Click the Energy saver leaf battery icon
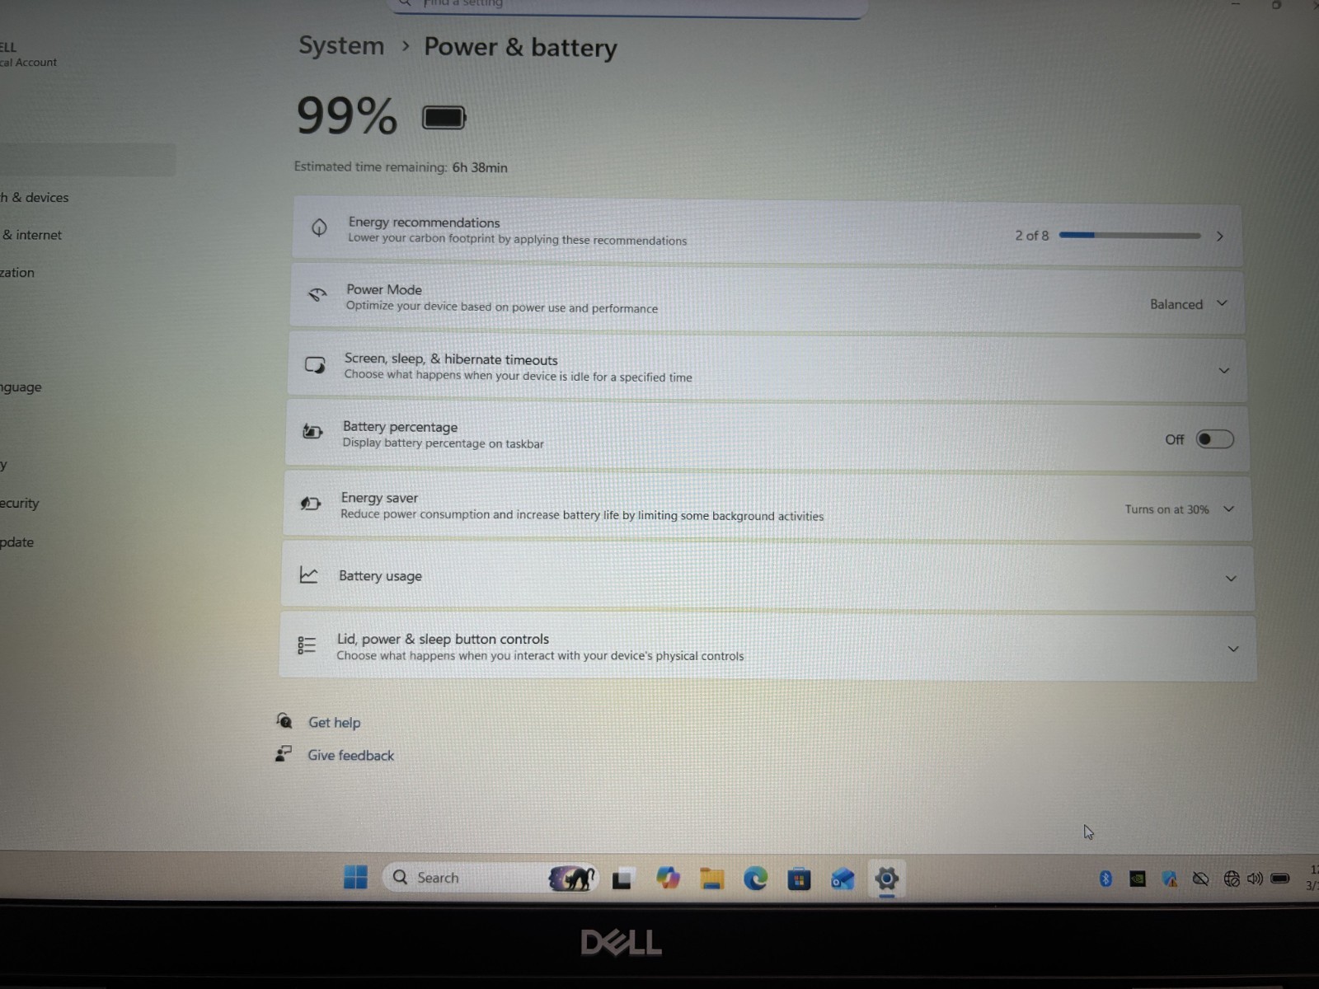Screen dimensions: 1319x989 coord(310,503)
